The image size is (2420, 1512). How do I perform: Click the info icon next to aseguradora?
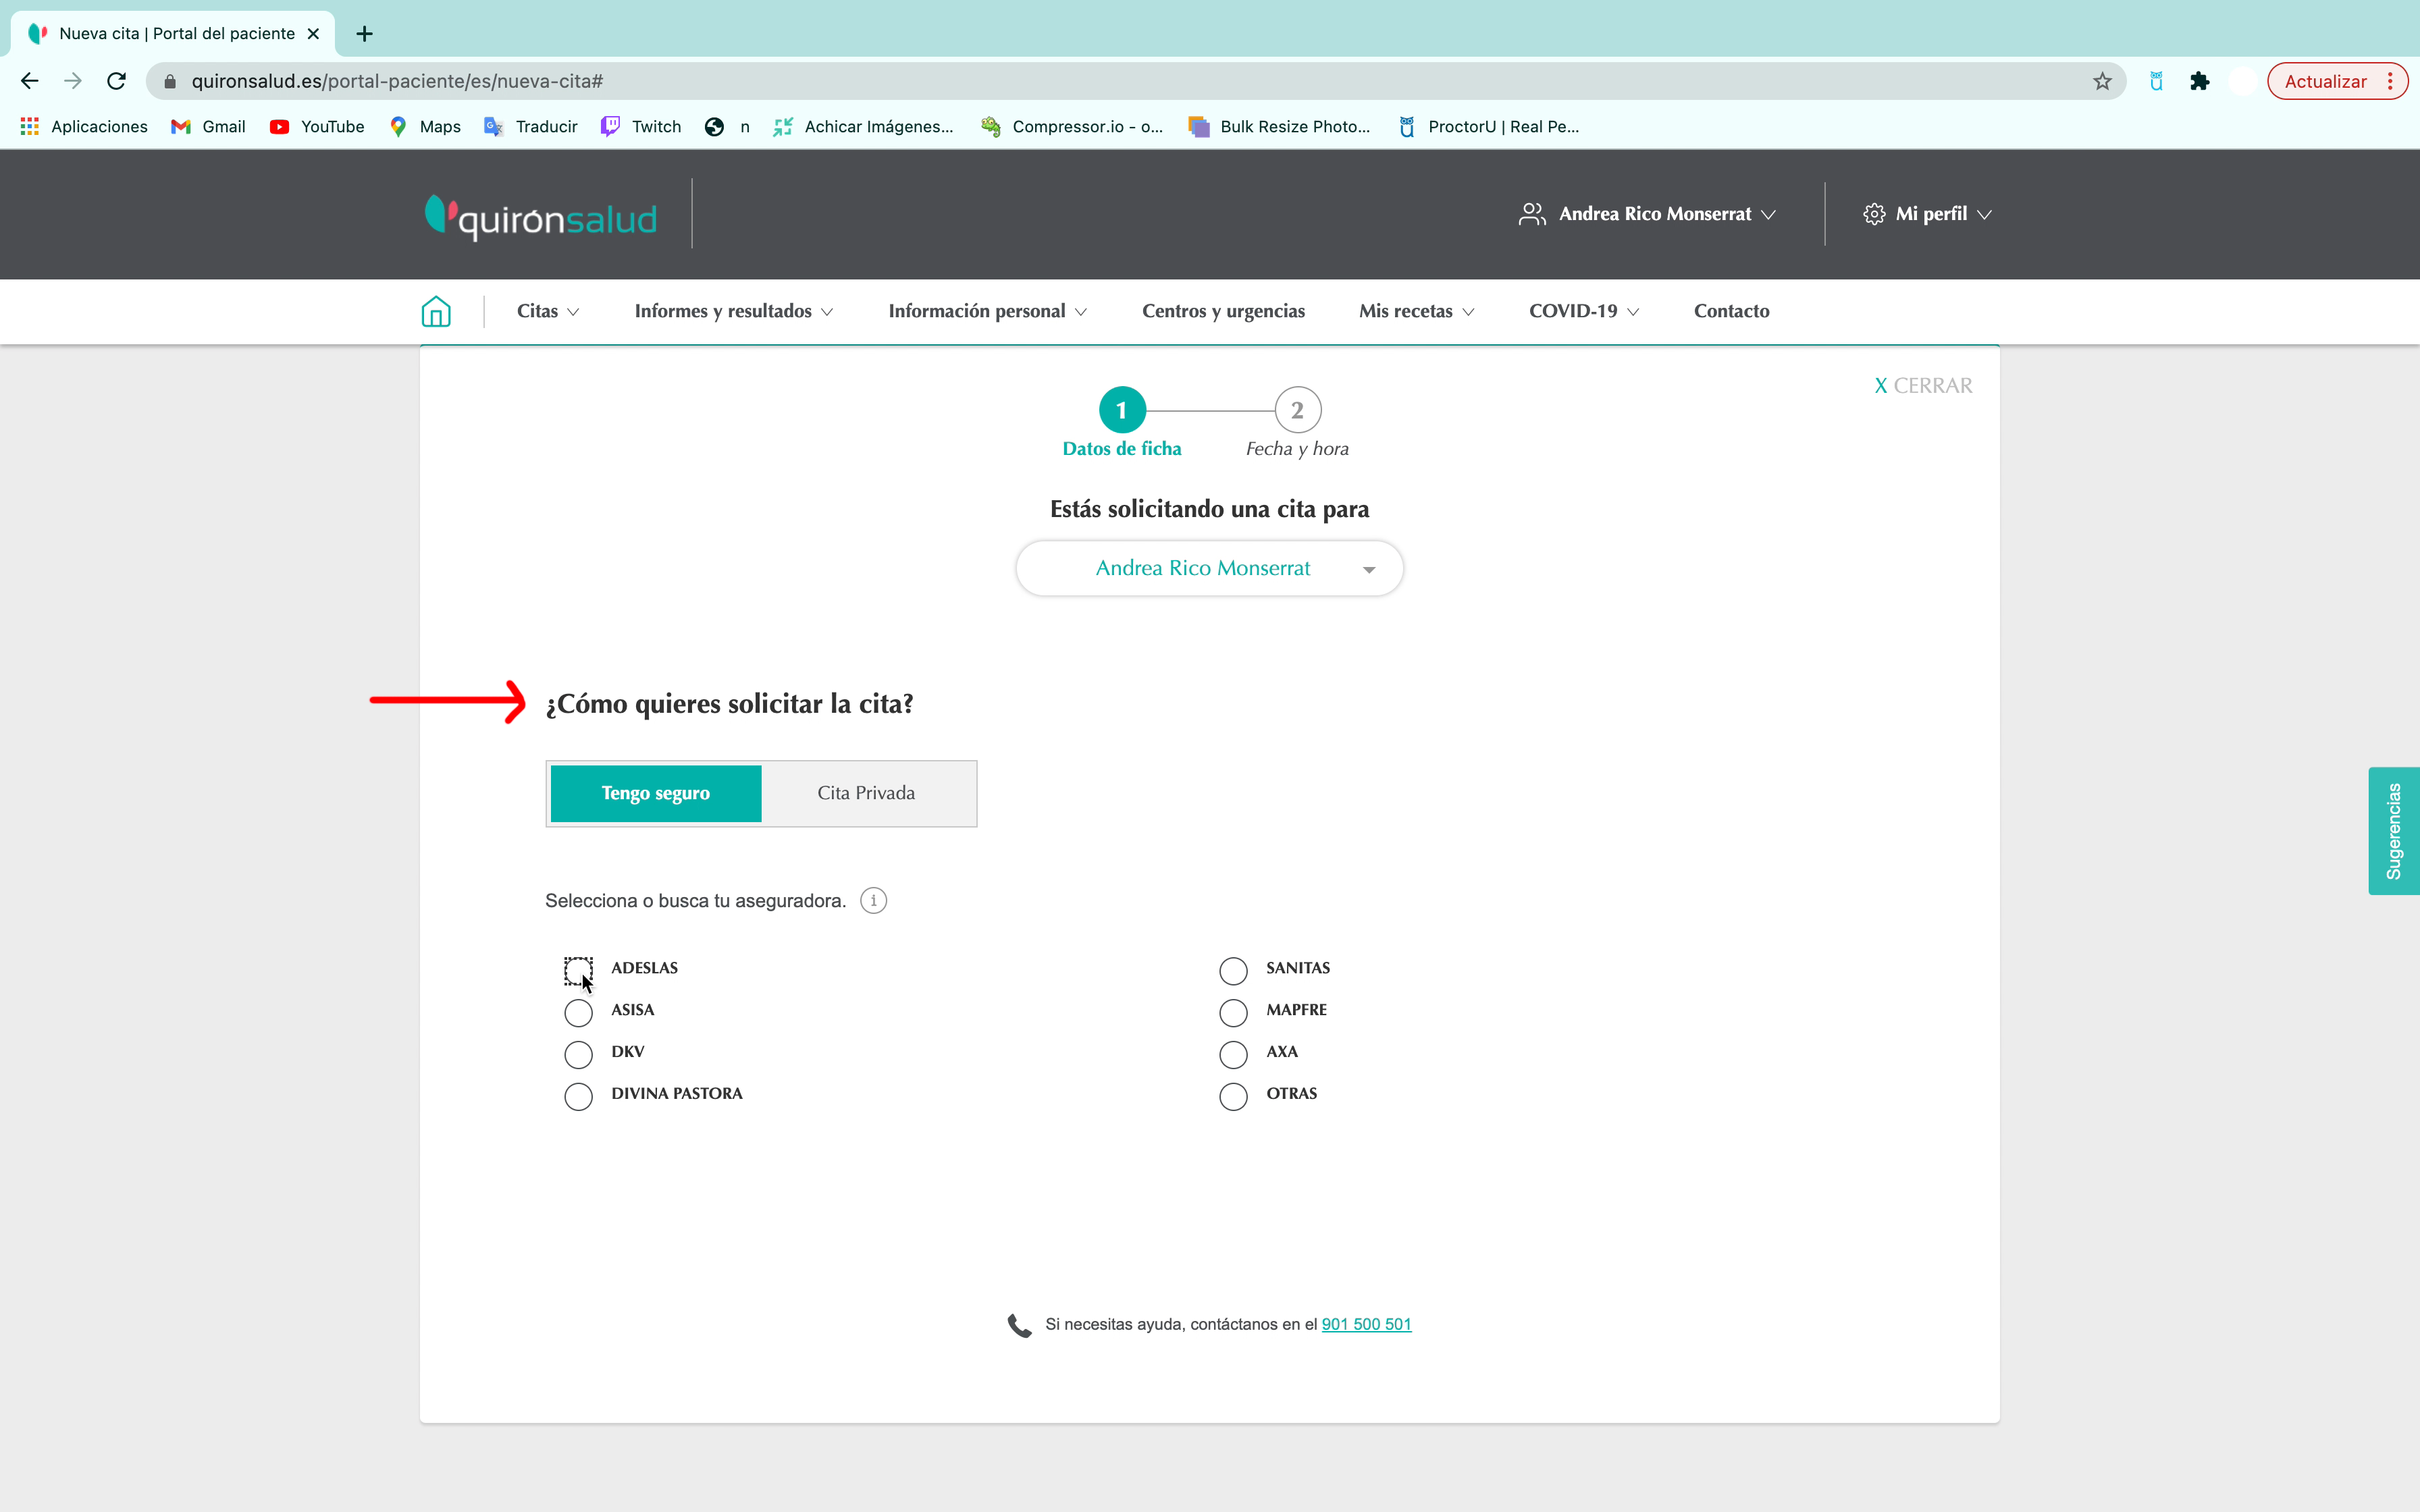pos(873,901)
